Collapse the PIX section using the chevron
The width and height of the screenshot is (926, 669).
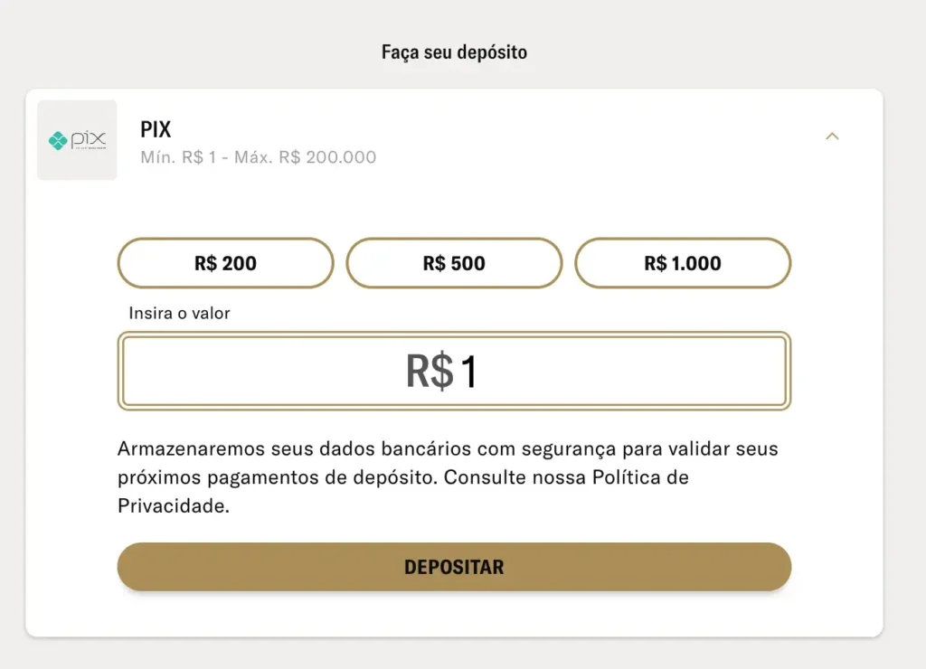click(x=832, y=136)
